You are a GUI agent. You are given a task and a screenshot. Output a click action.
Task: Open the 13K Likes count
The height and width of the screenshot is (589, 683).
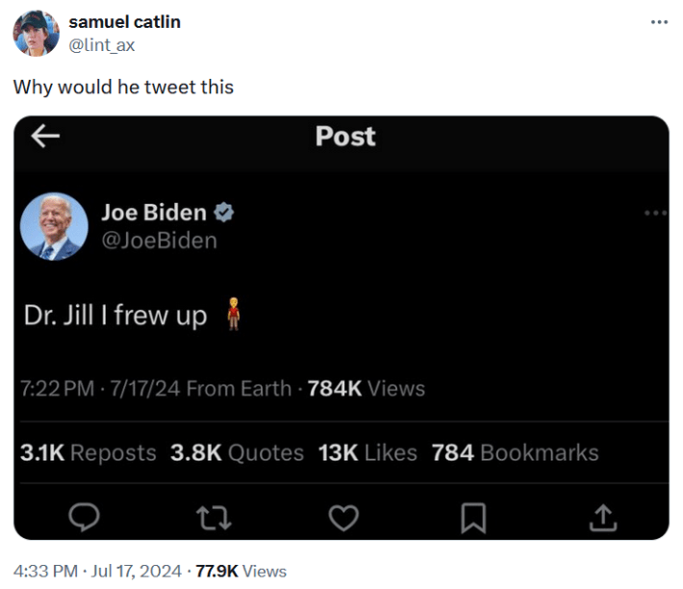tap(367, 452)
